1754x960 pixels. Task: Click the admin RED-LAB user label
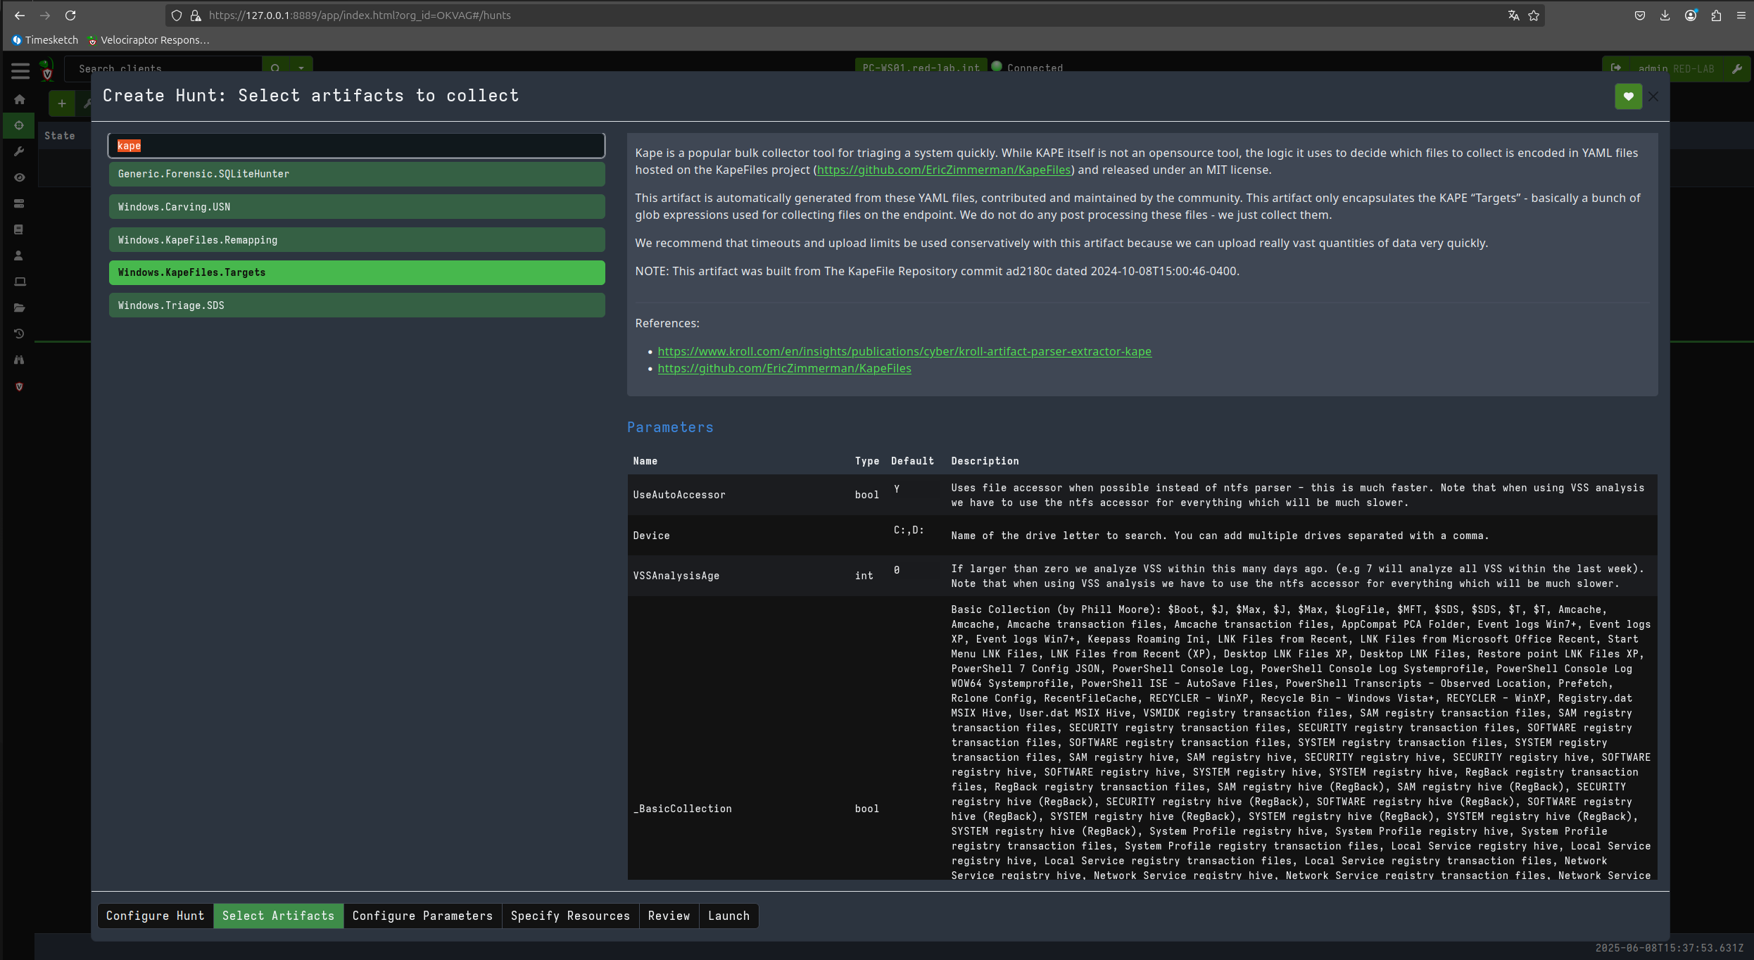coord(1676,68)
